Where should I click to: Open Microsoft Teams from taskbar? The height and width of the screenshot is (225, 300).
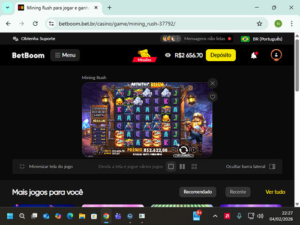tap(118, 216)
